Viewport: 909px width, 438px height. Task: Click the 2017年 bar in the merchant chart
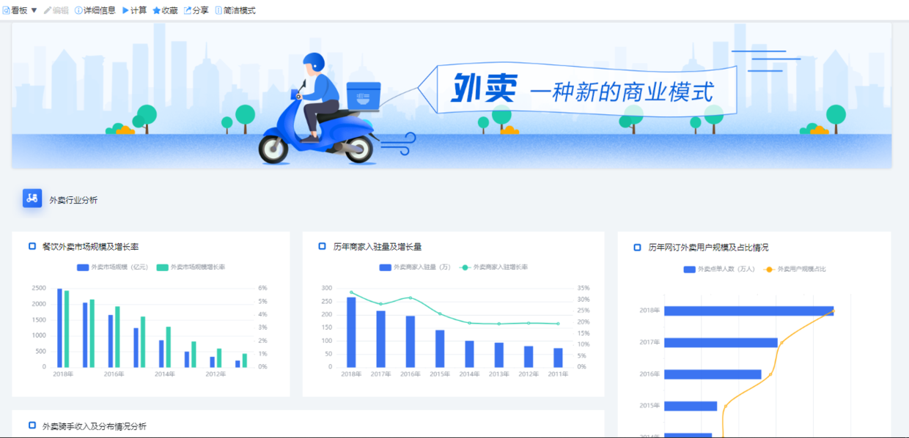pyautogui.click(x=380, y=339)
